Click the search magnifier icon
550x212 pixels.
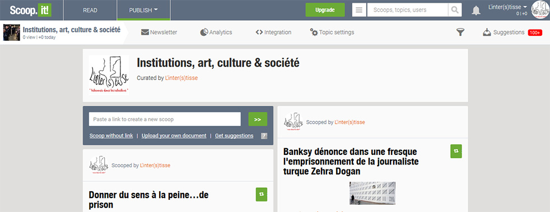click(455, 10)
